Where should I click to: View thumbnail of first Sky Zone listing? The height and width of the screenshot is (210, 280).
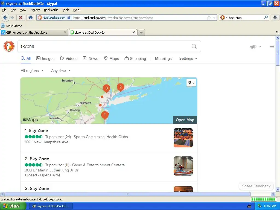[183, 138]
